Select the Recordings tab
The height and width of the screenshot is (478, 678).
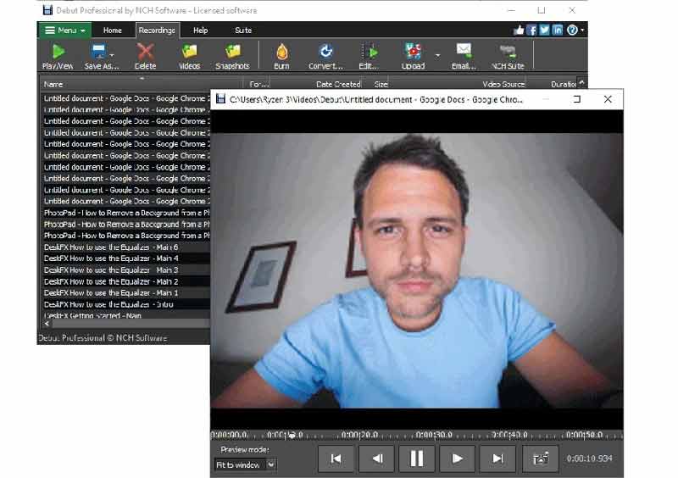point(157,31)
